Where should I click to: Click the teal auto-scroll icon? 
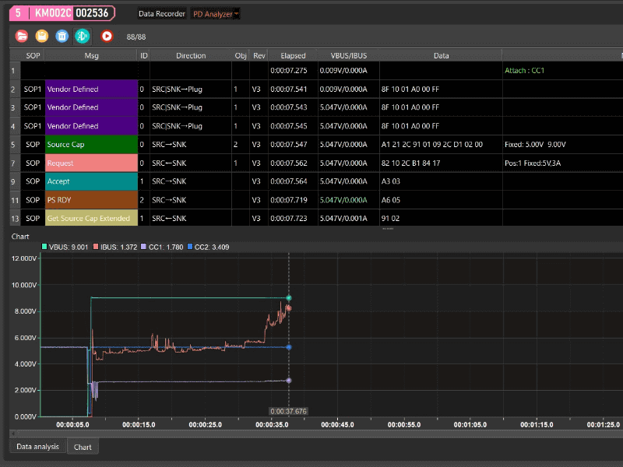83,36
